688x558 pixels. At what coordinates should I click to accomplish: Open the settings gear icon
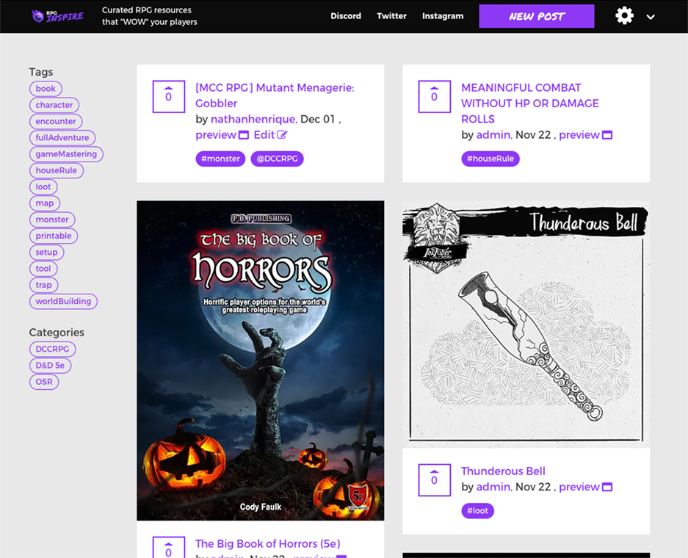(x=624, y=16)
